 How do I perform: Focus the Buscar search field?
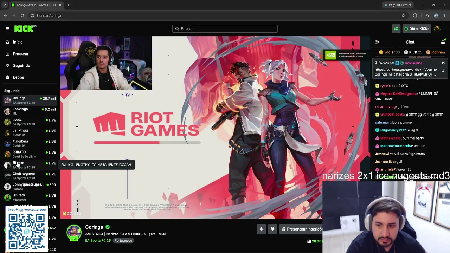[x=225, y=29]
